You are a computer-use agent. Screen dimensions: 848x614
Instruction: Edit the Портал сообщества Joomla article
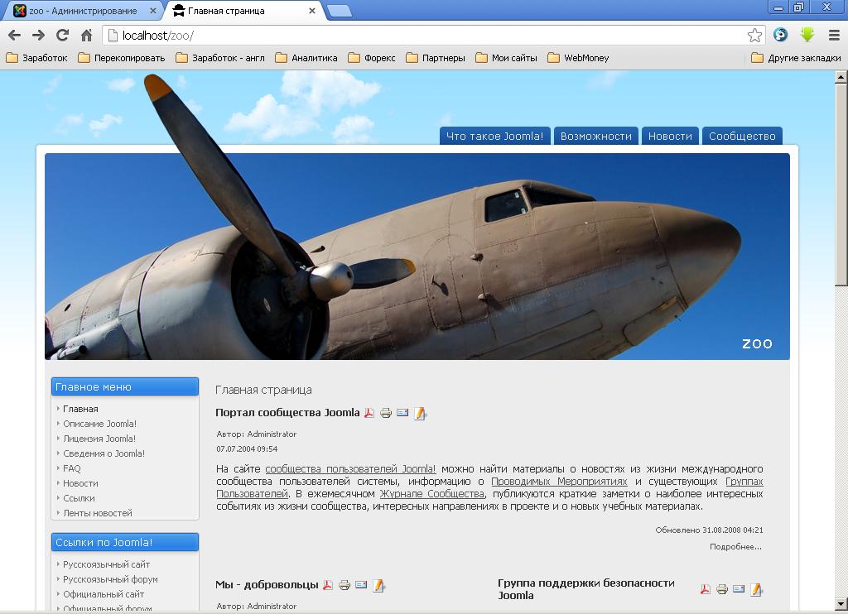[x=420, y=414]
